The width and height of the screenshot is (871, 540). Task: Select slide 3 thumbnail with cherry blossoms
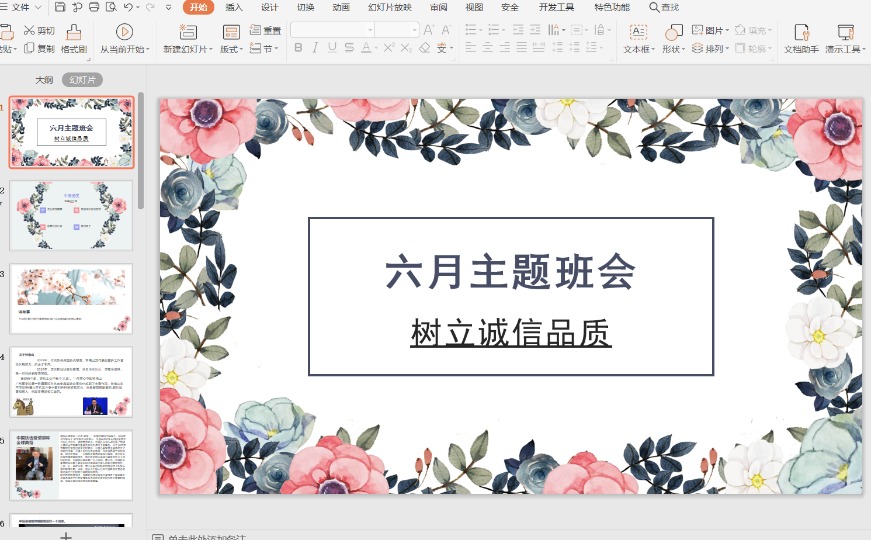71,299
